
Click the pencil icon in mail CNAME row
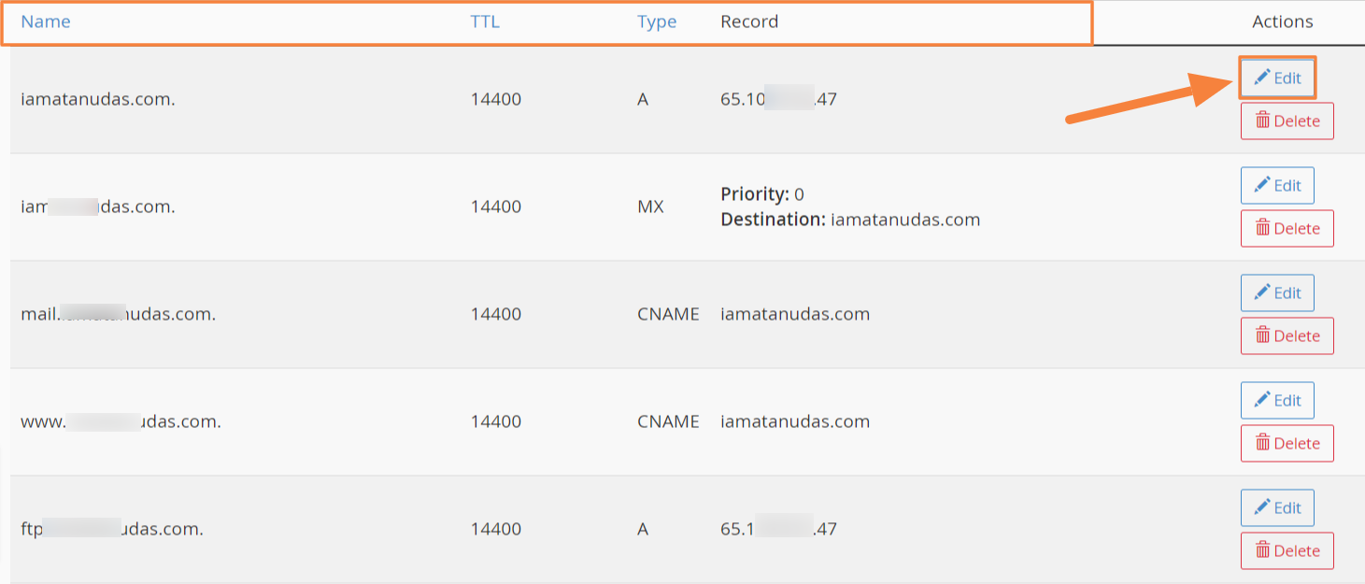[1262, 292]
